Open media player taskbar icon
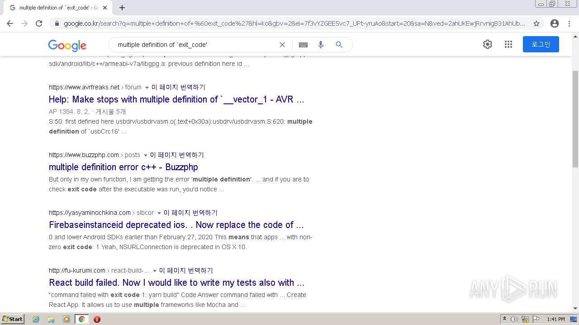Viewport: 579px width, 325px height. click(66, 319)
